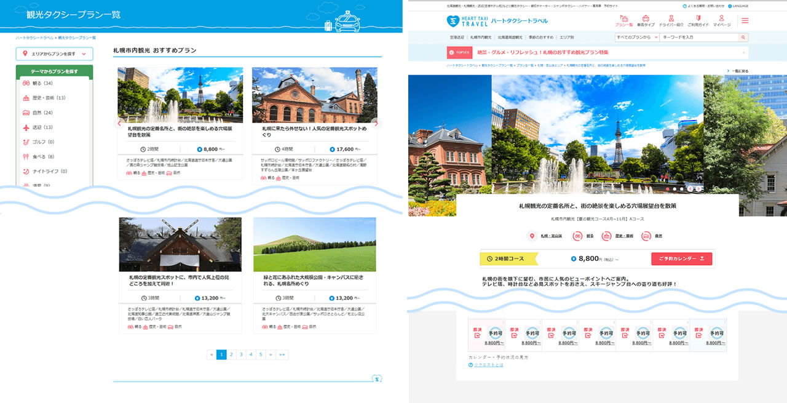Viewport: 787px width, 403px height.
Task: Open the 空港送迎 nav item
Action: [457, 38]
